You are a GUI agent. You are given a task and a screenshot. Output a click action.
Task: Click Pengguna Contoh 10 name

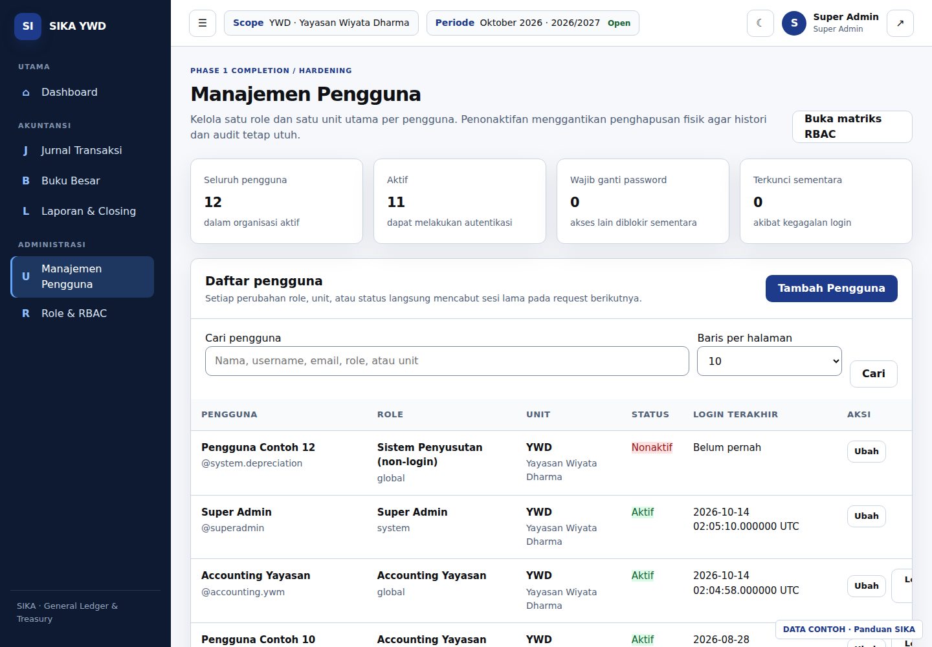pos(258,639)
